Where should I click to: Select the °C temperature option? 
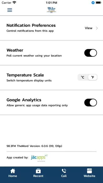tap(83, 77)
